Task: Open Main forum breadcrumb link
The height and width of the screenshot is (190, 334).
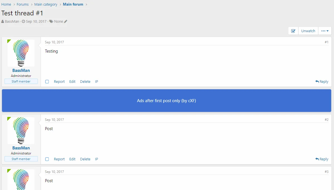Action: click(73, 4)
